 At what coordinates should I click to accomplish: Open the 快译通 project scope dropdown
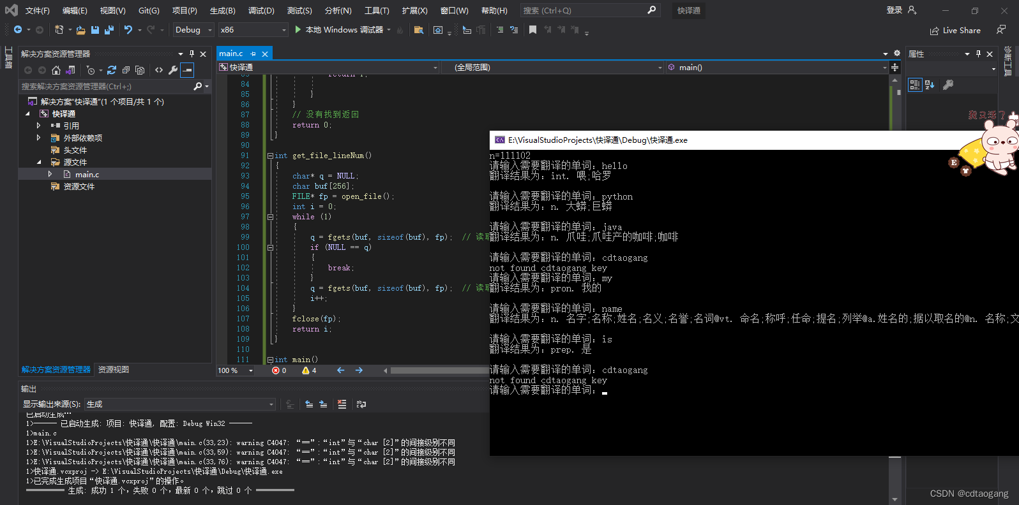tap(328, 67)
